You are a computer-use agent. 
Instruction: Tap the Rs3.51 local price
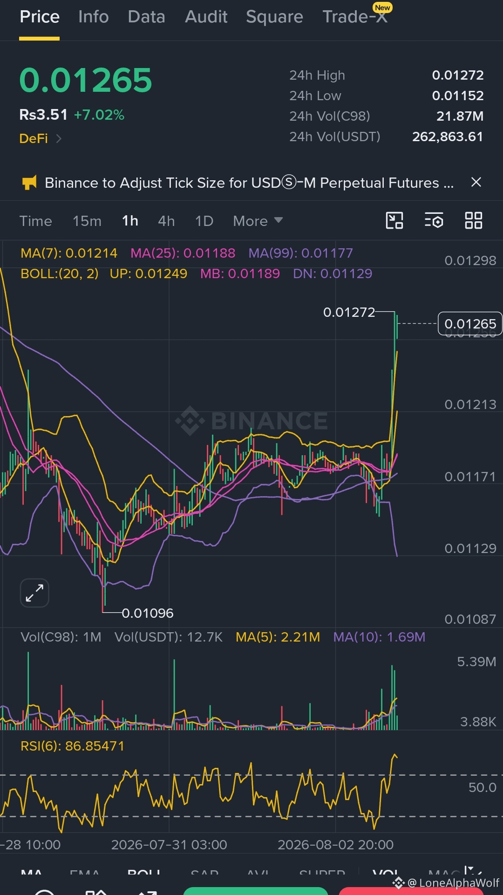(43, 115)
